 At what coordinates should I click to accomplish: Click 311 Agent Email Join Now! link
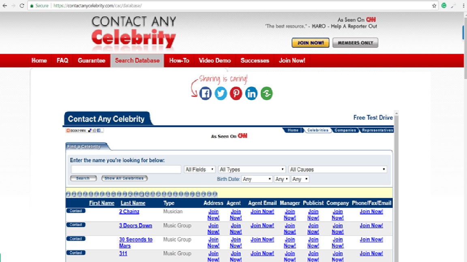tap(262, 254)
